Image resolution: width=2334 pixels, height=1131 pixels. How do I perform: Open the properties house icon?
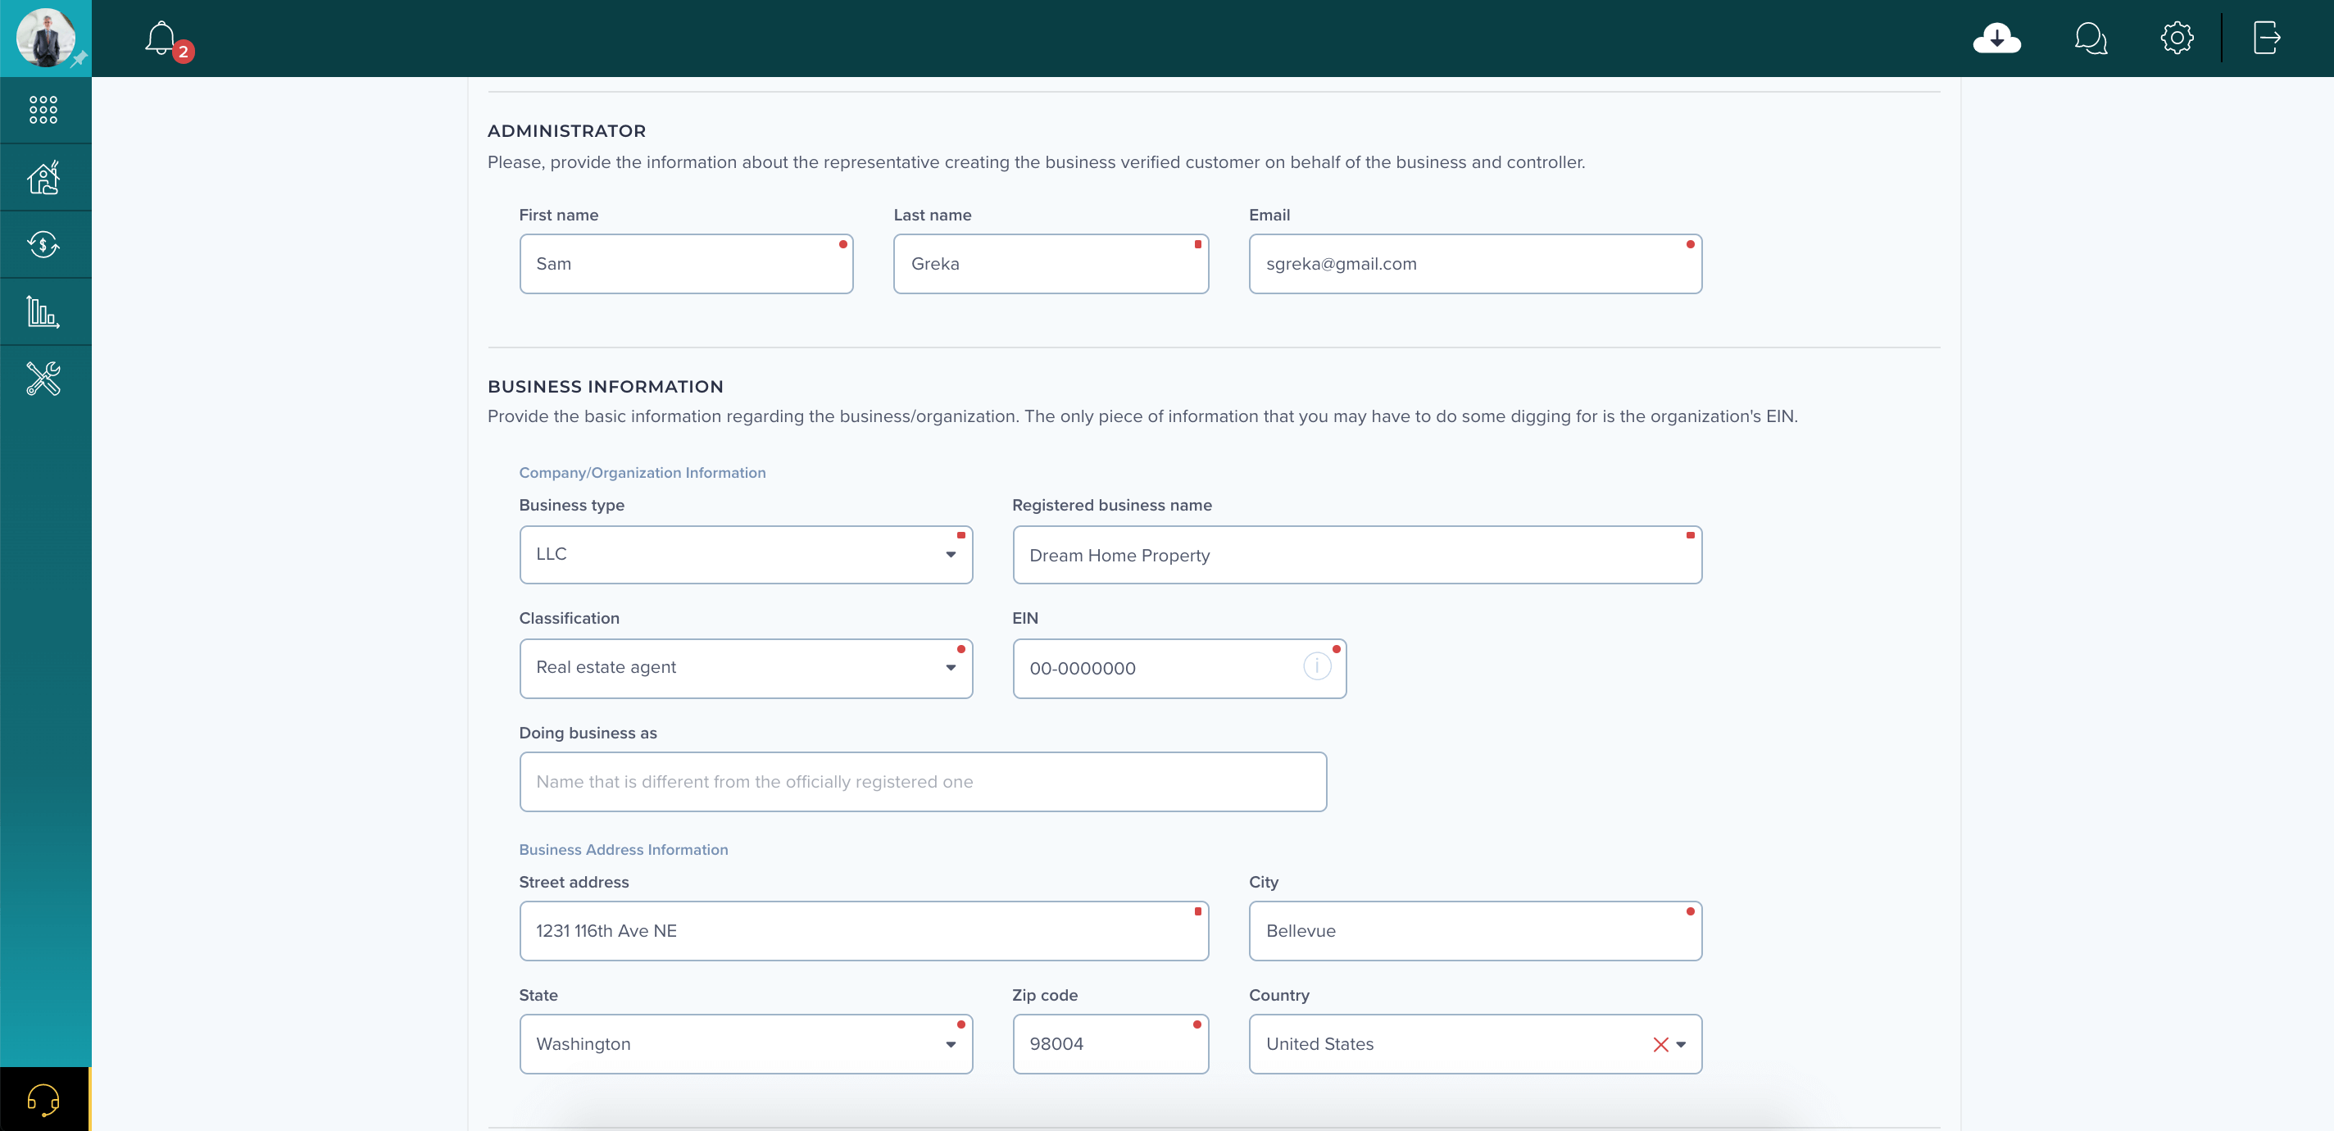43,178
